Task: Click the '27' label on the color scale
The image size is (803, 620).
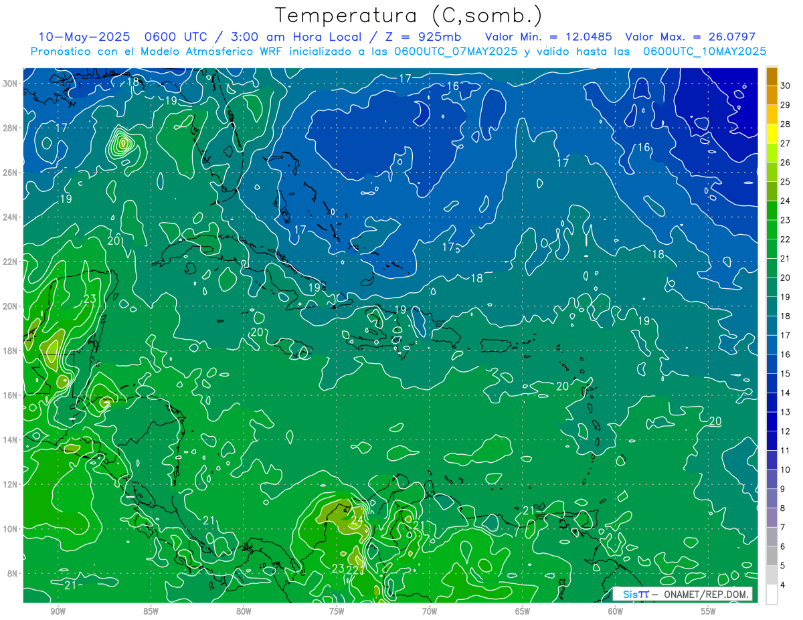Action: click(785, 144)
